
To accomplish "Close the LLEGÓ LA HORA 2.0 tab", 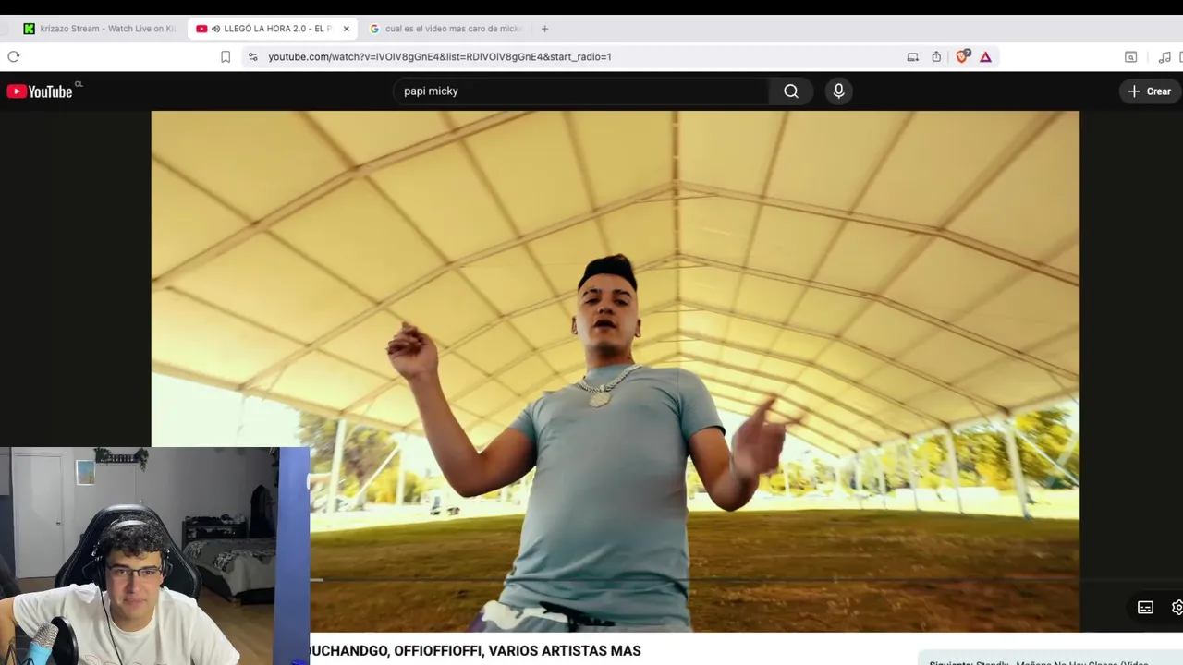I will (346, 29).
